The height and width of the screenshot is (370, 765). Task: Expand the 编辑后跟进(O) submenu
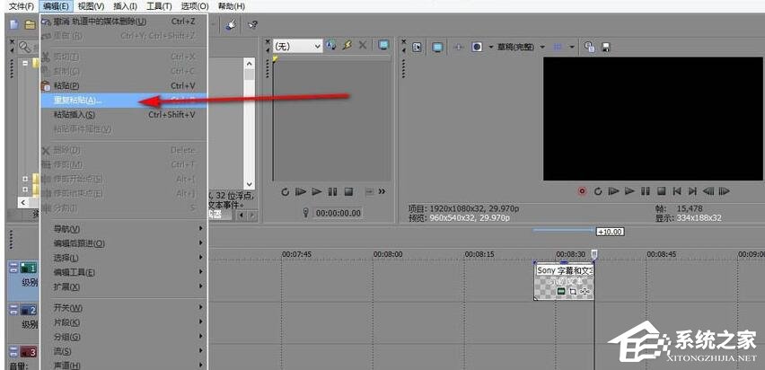tap(124, 243)
